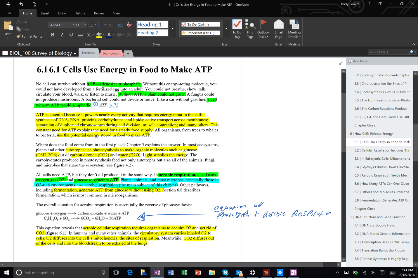
Task: Toggle bold formatting in Basic Text
Action: click(x=53, y=35)
